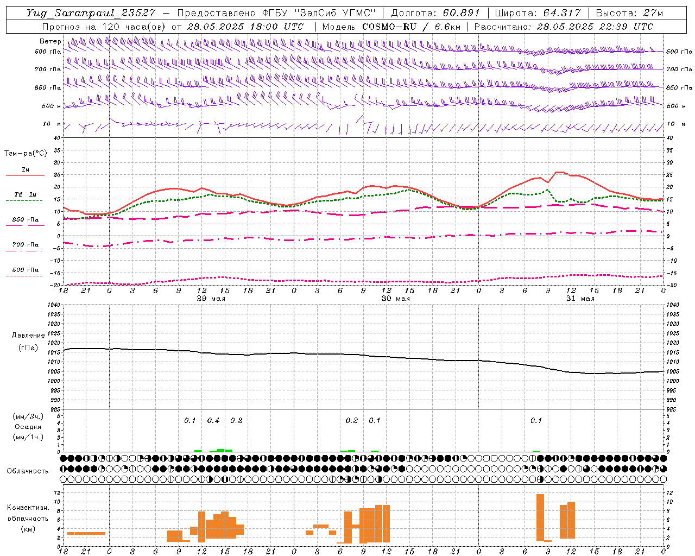Click the '29 мая' date label

pos(211,298)
